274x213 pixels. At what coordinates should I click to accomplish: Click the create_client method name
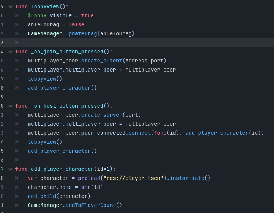pyautogui.click(x=102, y=61)
